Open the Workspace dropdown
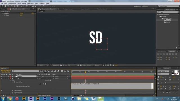Screen dimensions: 180x101 point(149,6)
